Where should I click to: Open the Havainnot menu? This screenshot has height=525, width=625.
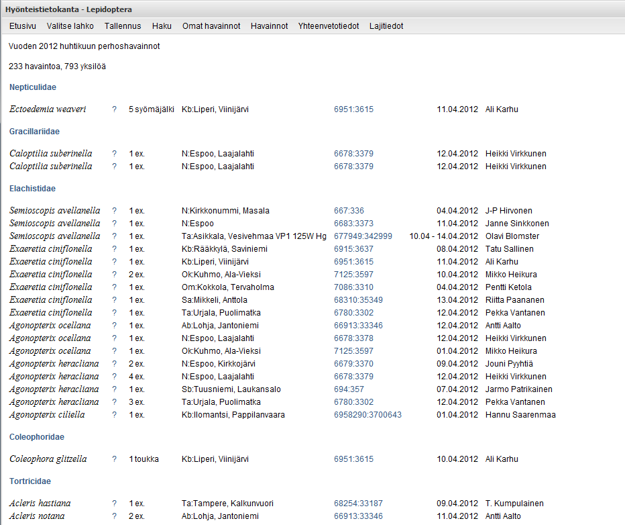(x=269, y=26)
